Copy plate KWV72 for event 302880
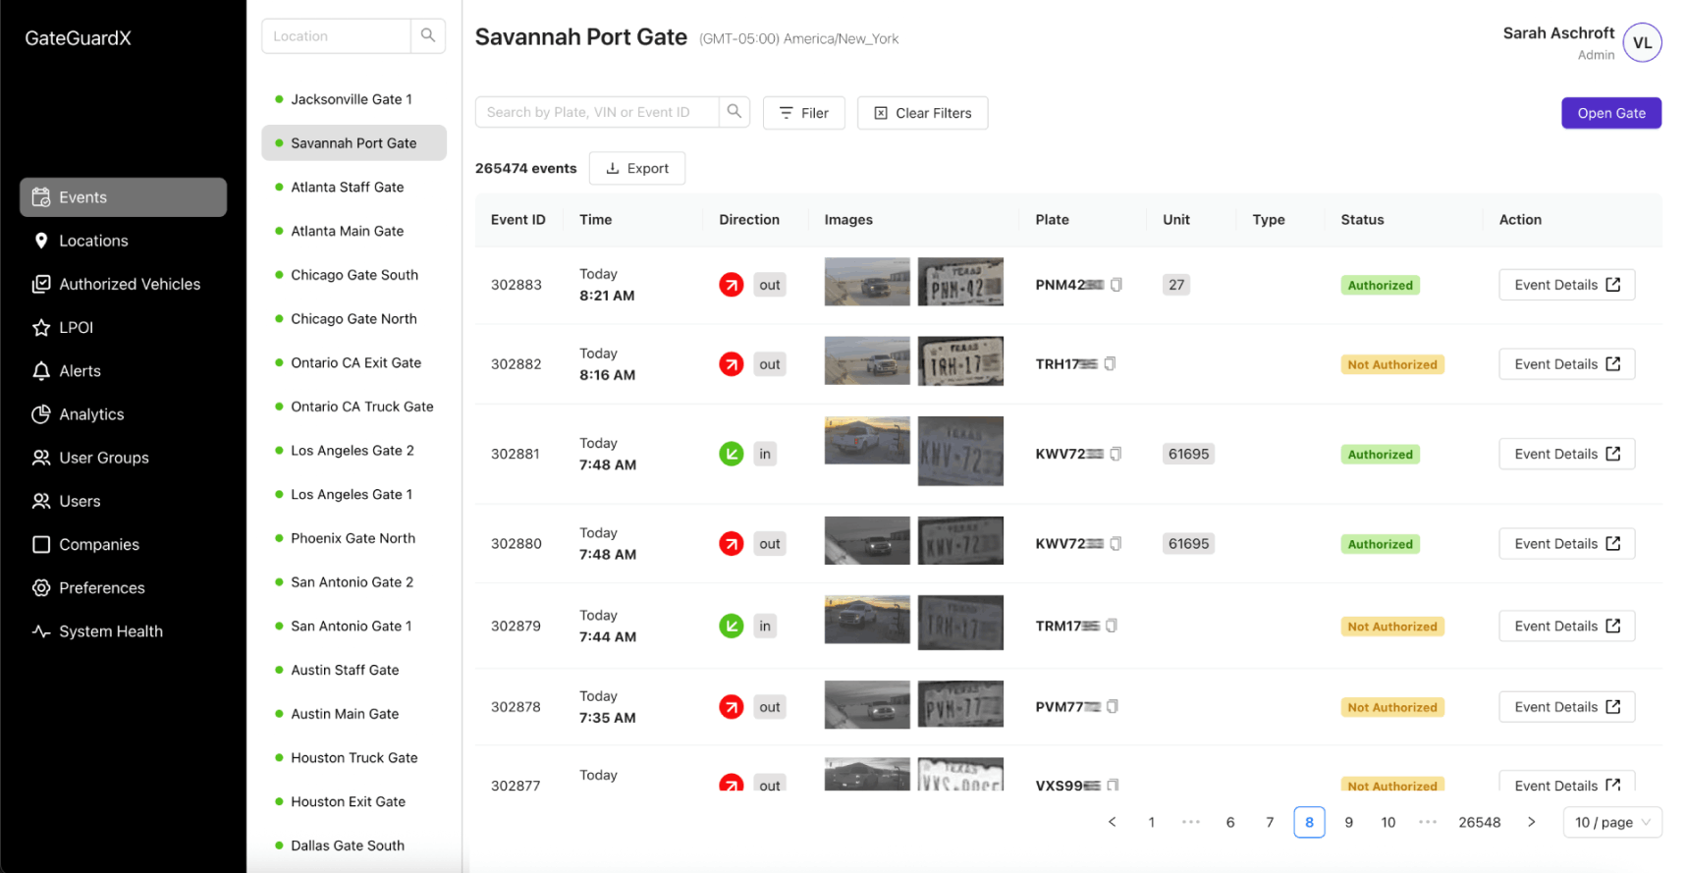This screenshot has height=873, width=1686. (x=1115, y=543)
